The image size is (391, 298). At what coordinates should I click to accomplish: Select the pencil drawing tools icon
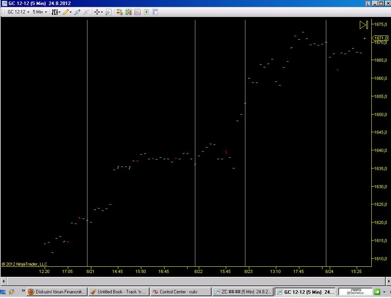pyautogui.click(x=66, y=12)
